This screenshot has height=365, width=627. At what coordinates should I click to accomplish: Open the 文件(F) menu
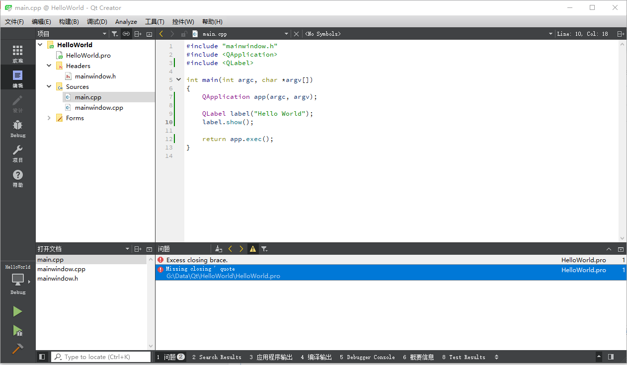click(14, 21)
